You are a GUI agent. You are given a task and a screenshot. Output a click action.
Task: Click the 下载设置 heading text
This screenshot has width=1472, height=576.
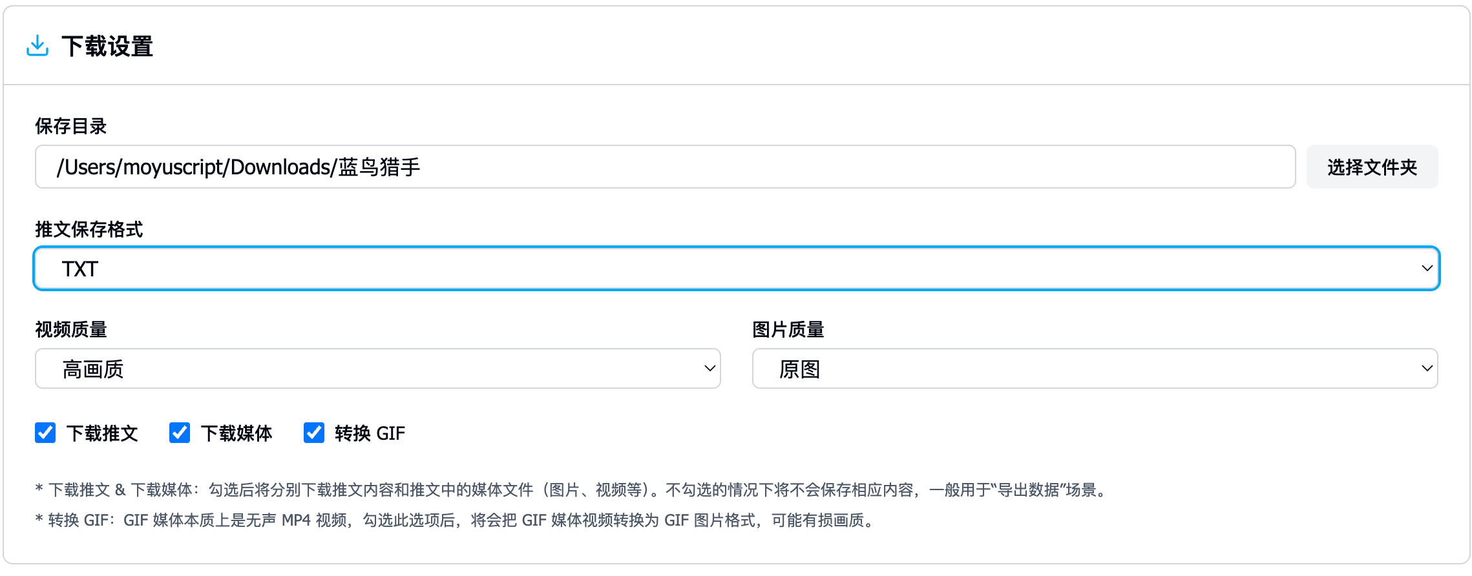point(107,46)
